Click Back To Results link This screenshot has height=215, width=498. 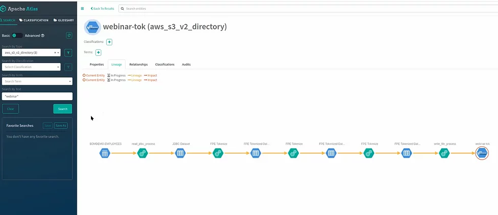point(102,9)
